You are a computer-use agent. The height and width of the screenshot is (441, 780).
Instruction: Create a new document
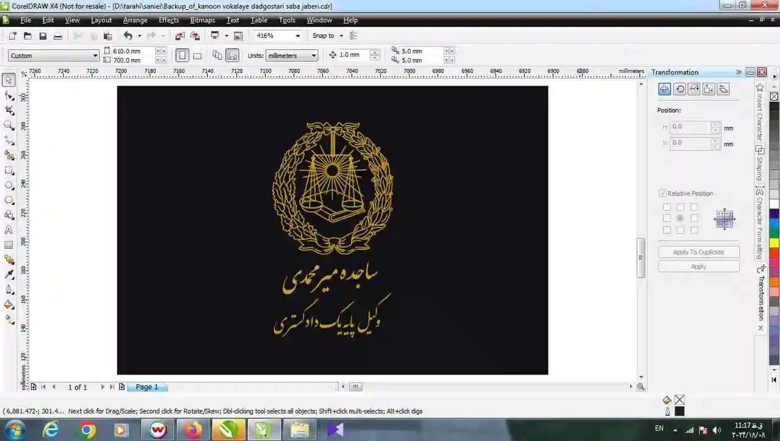coord(12,36)
